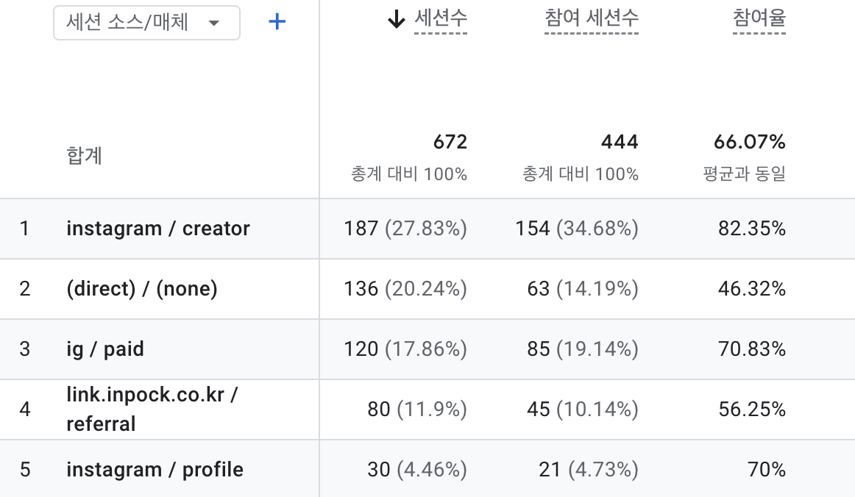Click the total session count value 672
This screenshot has height=497, width=855.
pos(452,142)
